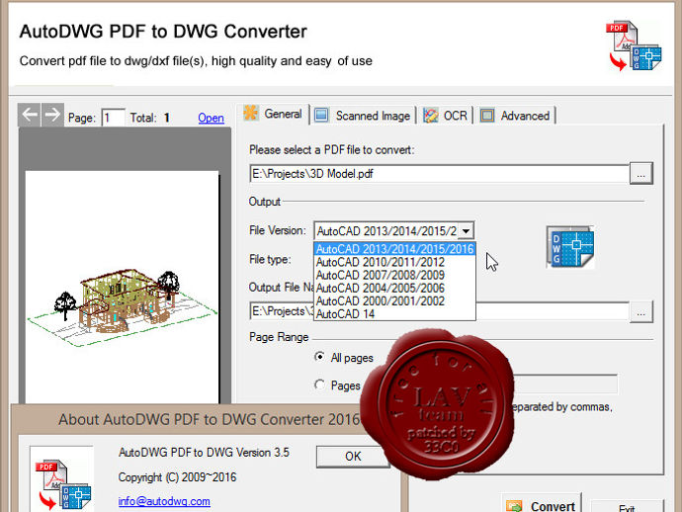Browse for the input PDF file
682x512 pixels.
(x=641, y=174)
